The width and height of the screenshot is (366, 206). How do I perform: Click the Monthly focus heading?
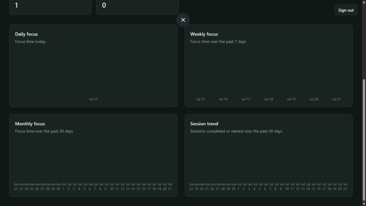tap(30, 124)
